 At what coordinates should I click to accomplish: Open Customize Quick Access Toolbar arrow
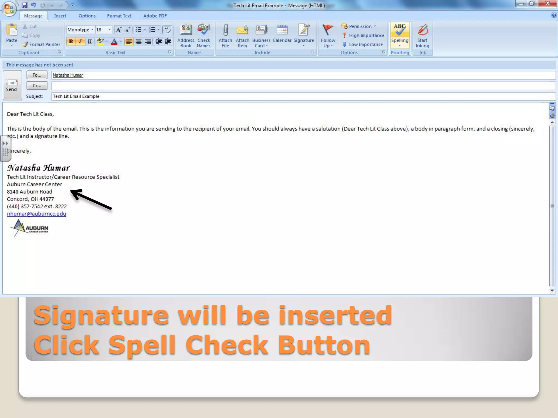tap(72, 5)
